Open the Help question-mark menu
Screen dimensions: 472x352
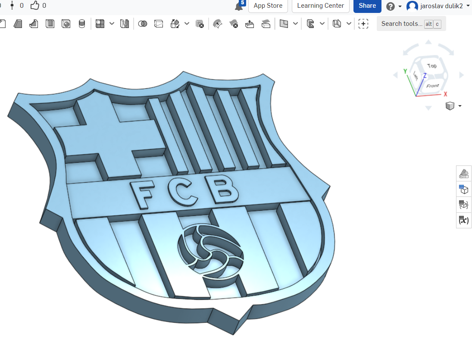[391, 6]
